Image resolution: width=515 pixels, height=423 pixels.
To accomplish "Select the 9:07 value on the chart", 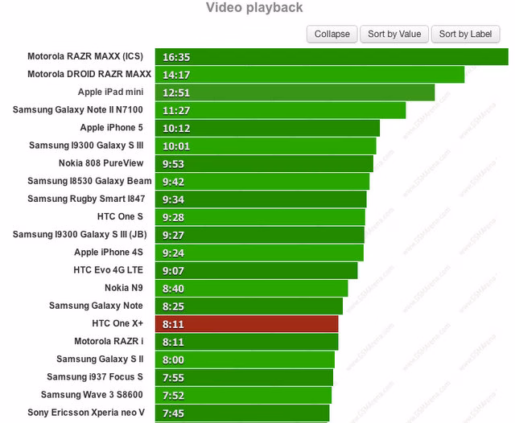I will (174, 271).
